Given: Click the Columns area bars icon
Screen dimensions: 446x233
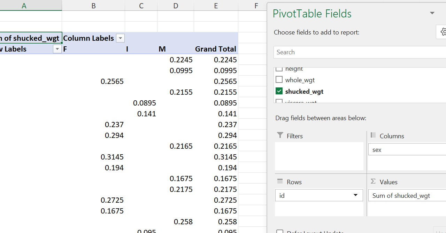Looking at the screenshot, I should tap(373, 135).
